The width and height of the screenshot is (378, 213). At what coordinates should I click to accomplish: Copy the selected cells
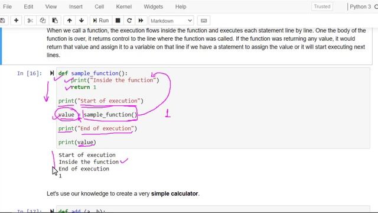pos(43,21)
